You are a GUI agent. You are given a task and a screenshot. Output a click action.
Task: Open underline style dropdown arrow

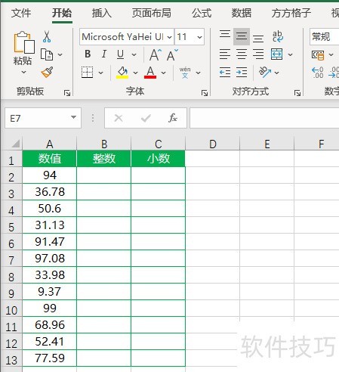(134, 54)
